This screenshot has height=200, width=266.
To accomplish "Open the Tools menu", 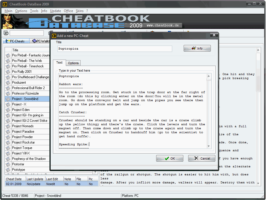I will [x=34, y=11].
